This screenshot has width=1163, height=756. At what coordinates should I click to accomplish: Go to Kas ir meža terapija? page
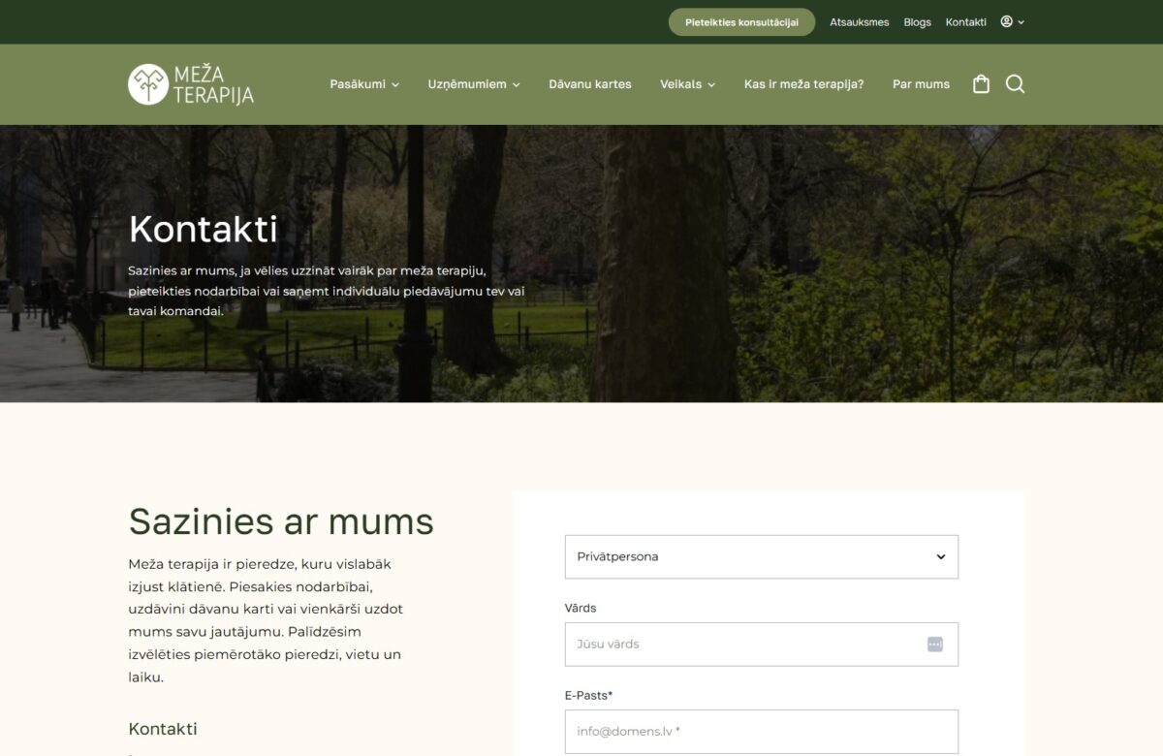coord(803,84)
